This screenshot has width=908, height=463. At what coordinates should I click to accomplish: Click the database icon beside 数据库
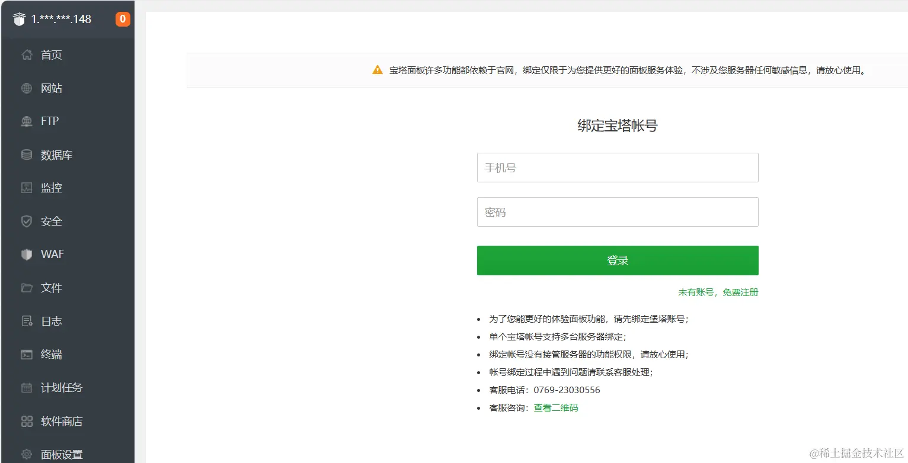[27, 155]
